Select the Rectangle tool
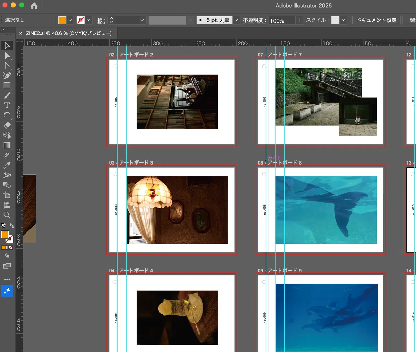The width and height of the screenshot is (416, 352). (7, 85)
